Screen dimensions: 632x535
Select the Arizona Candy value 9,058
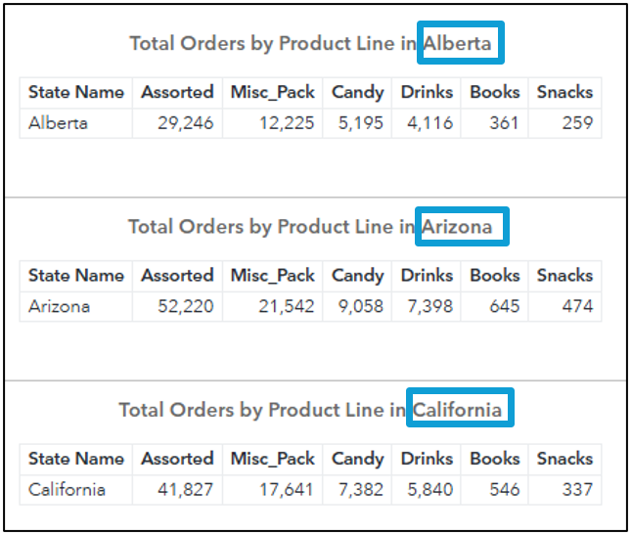click(361, 307)
